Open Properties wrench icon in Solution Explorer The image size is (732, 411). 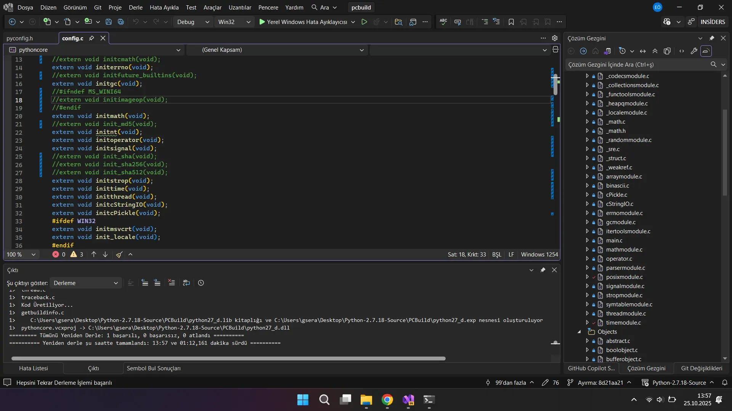[x=694, y=51]
